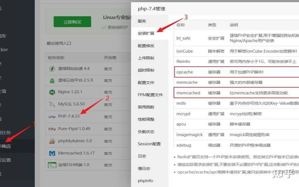
Task: Click Nginx 1.22.1 software name
Action: 70,92
